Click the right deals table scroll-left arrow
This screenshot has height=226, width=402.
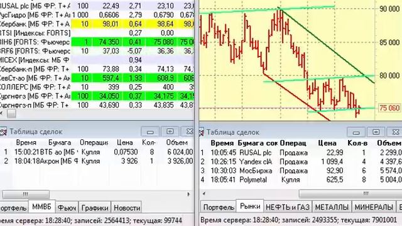204,193
